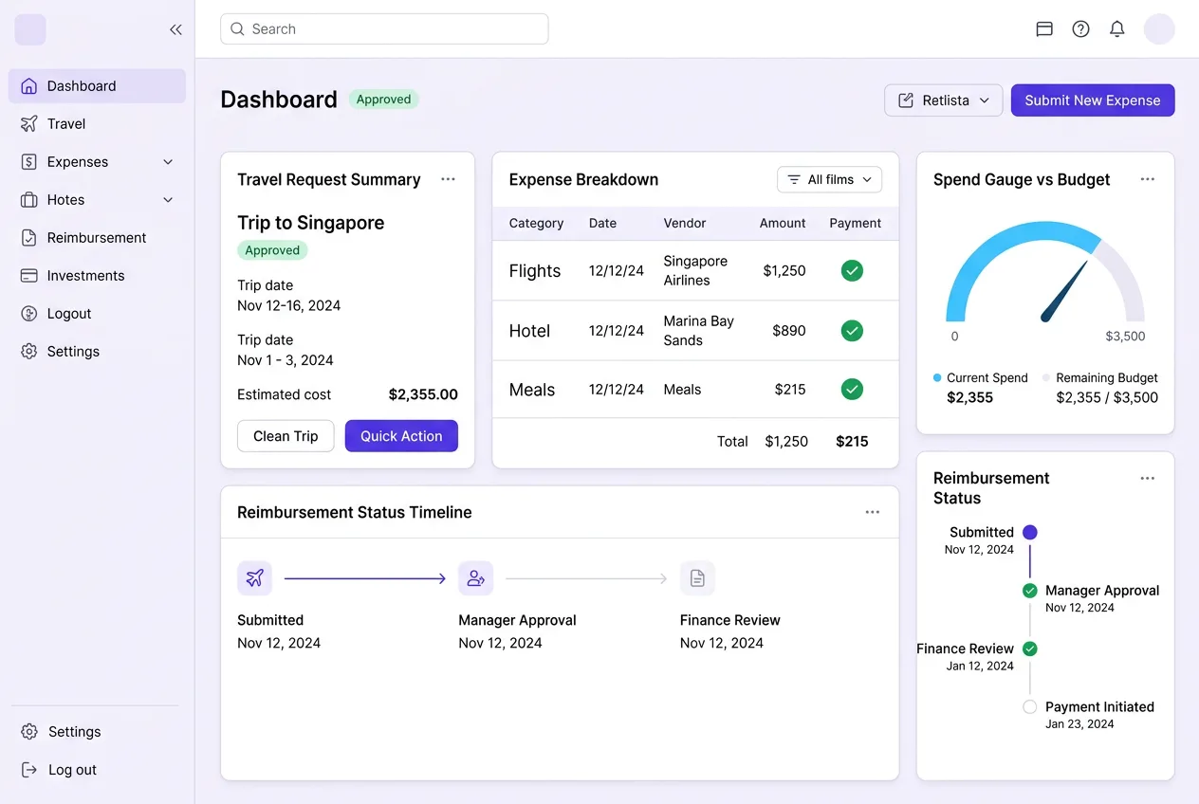Click the Hotel row payment check mark
1199x804 pixels.
point(852,331)
